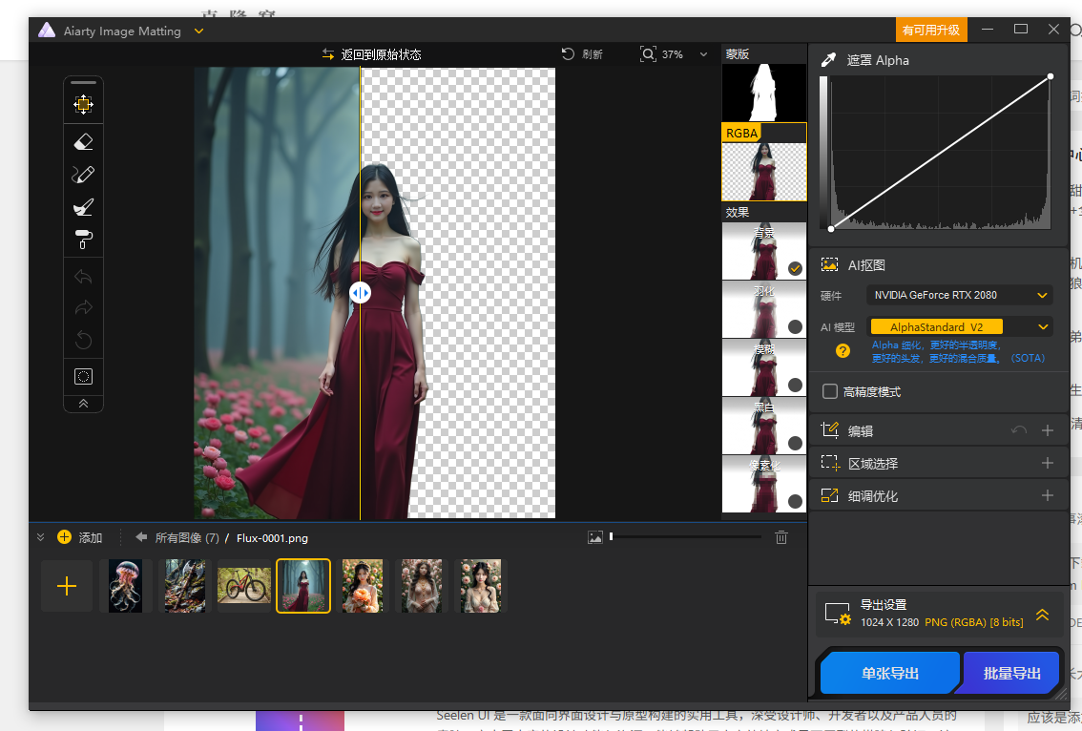
Task: Click the 批量导出 button
Action: [x=1011, y=673]
